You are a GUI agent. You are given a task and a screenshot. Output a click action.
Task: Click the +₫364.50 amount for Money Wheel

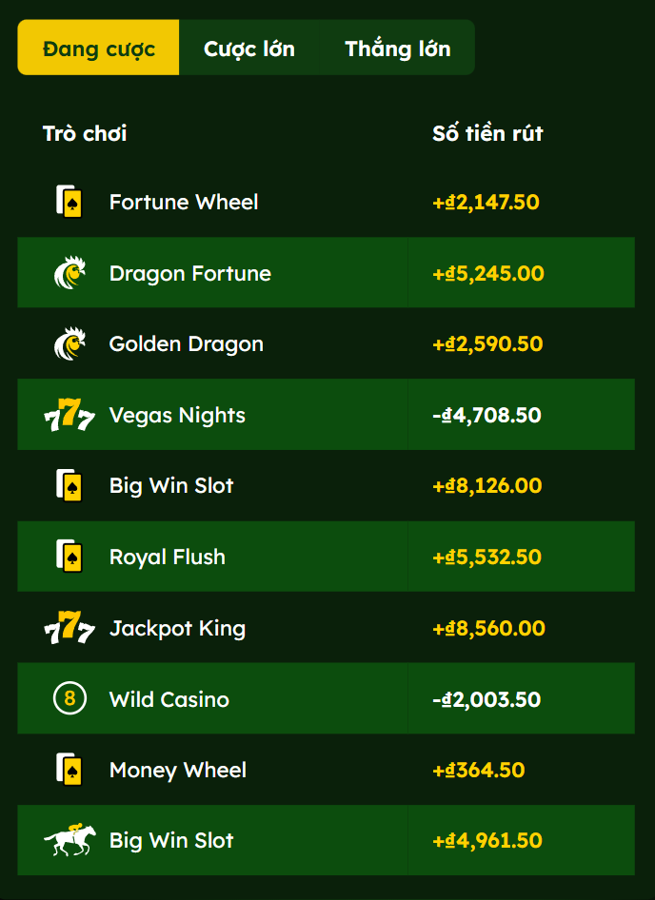pyautogui.click(x=478, y=770)
